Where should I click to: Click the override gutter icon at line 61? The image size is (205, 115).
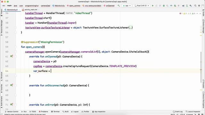pyautogui.click(x=12, y=56)
